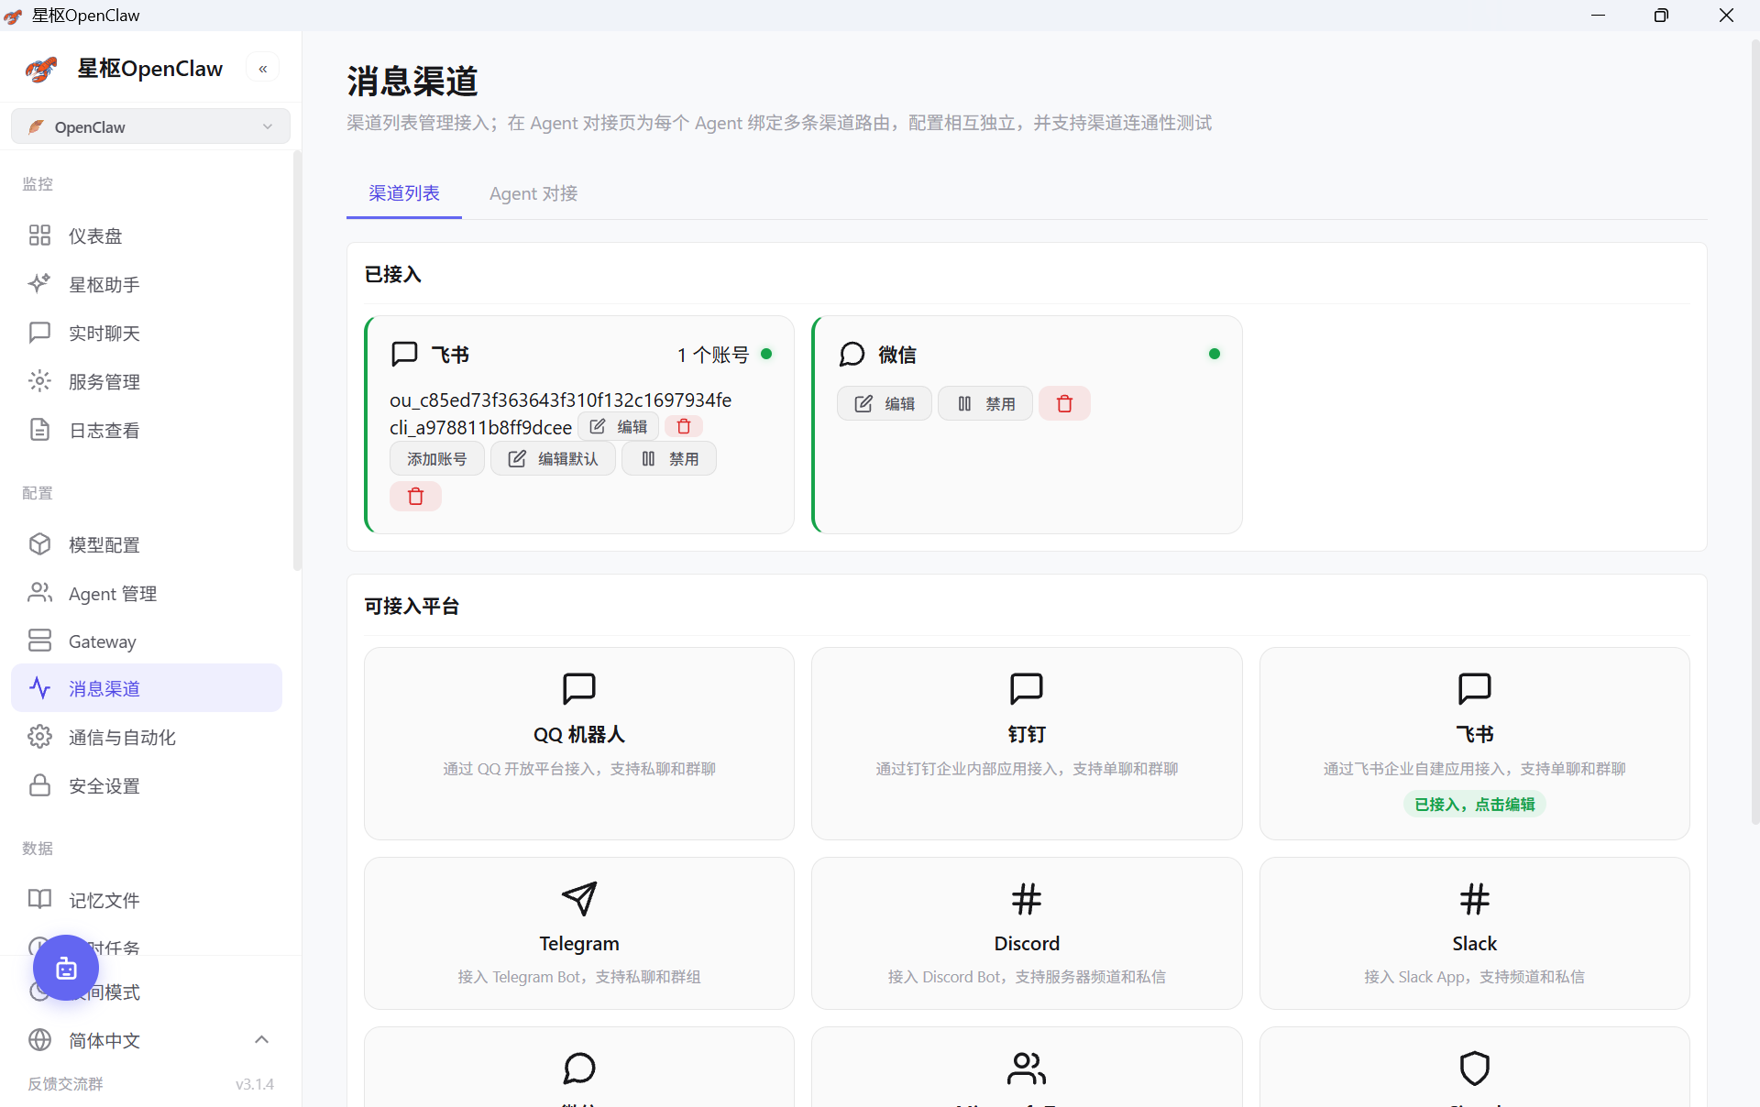
Task: Click the 记忆文件 book icon
Action: [39, 900]
